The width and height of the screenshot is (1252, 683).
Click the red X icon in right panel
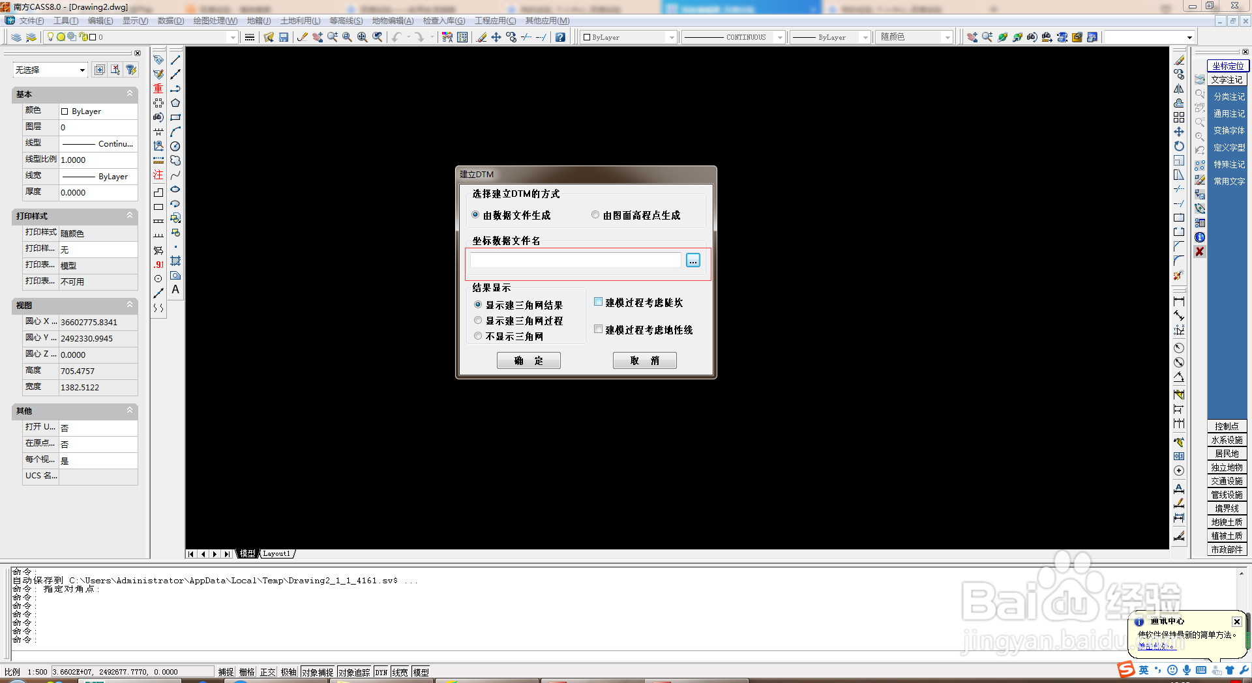[1200, 252]
